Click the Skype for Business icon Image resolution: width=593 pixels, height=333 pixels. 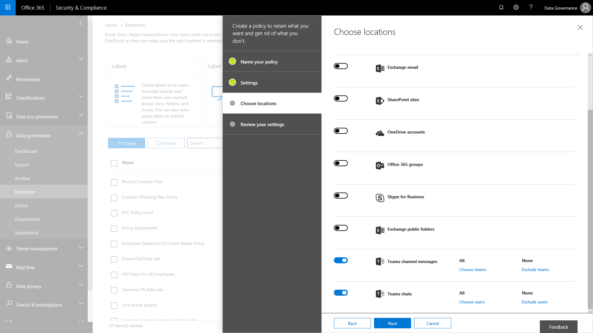pyautogui.click(x=380, y=198)
